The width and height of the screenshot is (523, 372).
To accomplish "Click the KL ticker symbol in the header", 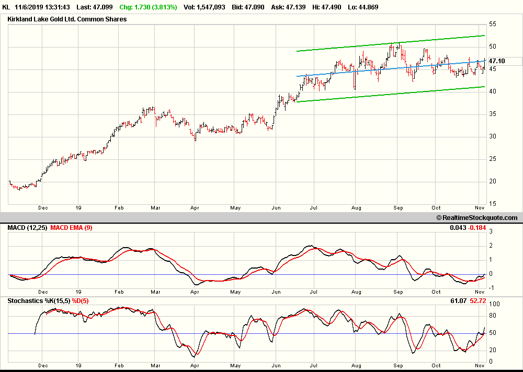I will coord(6,7).
